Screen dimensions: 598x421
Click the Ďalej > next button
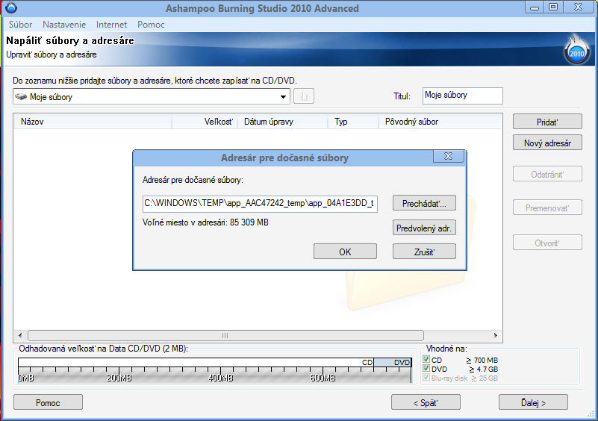click(533, 402)
